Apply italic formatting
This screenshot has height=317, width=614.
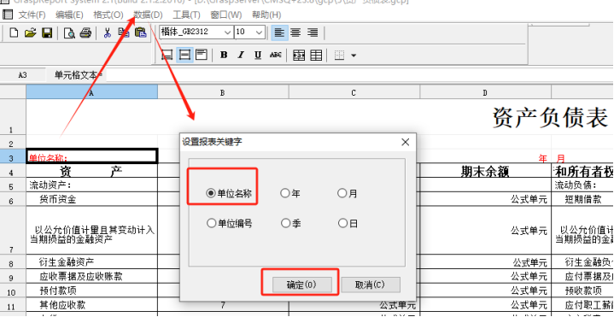(241, 55)
